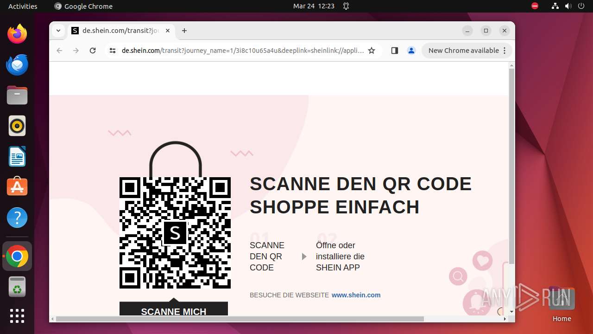Close the de.shein.com tab
Viewport: 593px width, 334px height.
click(168, 31)
